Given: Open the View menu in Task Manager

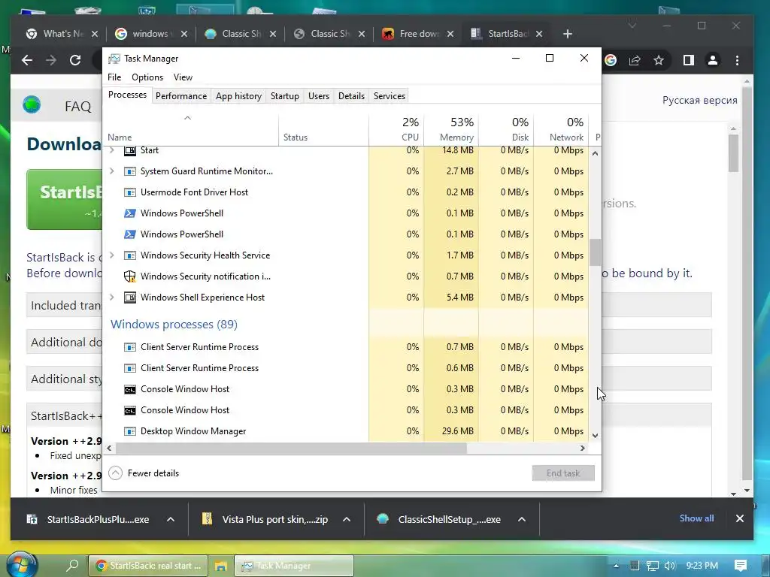Looking at the screenshot, I should (183, 77).
